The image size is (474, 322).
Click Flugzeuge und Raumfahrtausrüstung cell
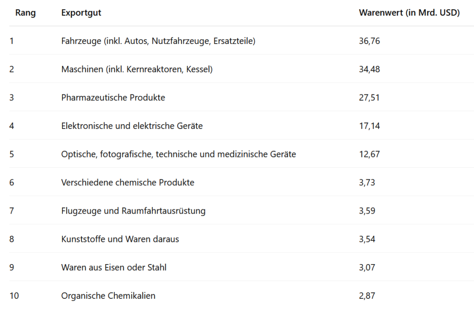[133, 211]
